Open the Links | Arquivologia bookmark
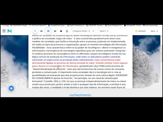This screenshot has height=122, width=163. 151,25
